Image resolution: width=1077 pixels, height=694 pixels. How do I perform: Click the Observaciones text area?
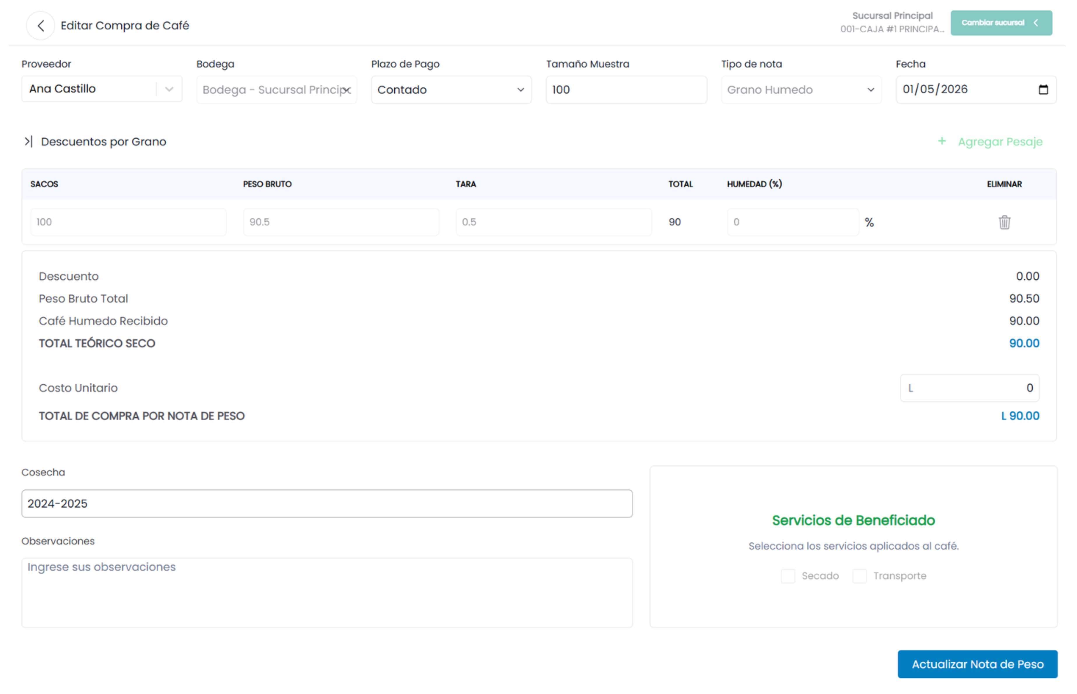click(x=327, y=593)
